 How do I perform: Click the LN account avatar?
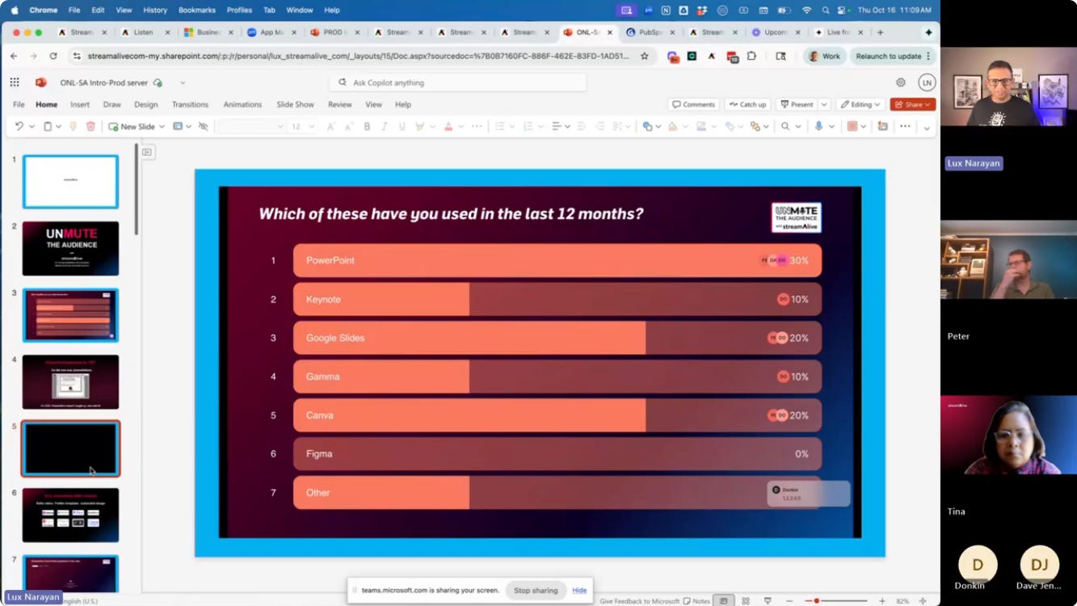point(927,82)
